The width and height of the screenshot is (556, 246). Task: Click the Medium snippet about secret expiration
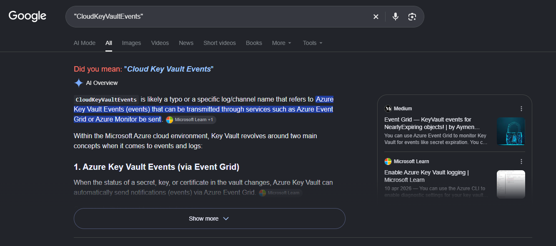(x=436, y=139)
